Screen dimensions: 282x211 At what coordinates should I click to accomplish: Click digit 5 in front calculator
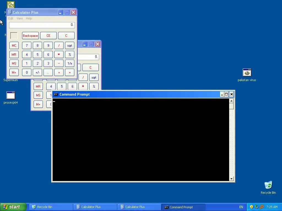(x=37, y=55)
